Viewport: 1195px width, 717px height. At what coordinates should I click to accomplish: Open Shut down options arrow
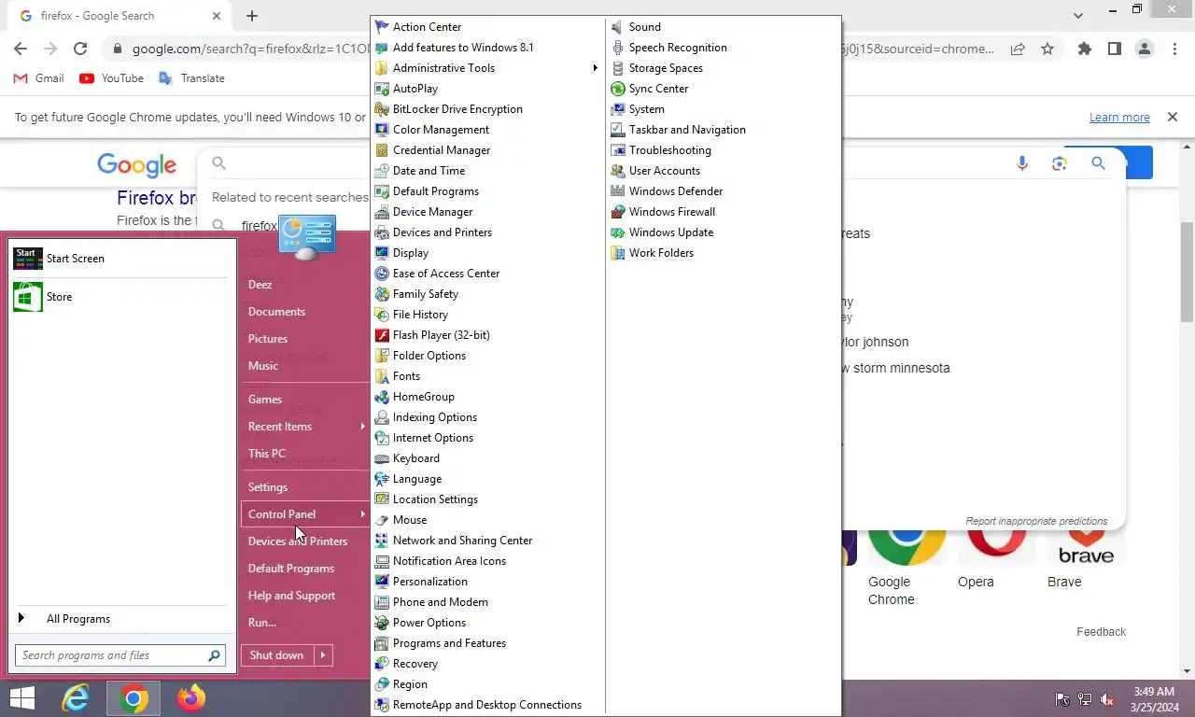tap(322, 655)
